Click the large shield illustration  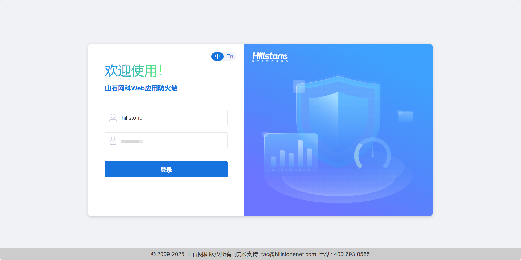(x=338, y=117)
